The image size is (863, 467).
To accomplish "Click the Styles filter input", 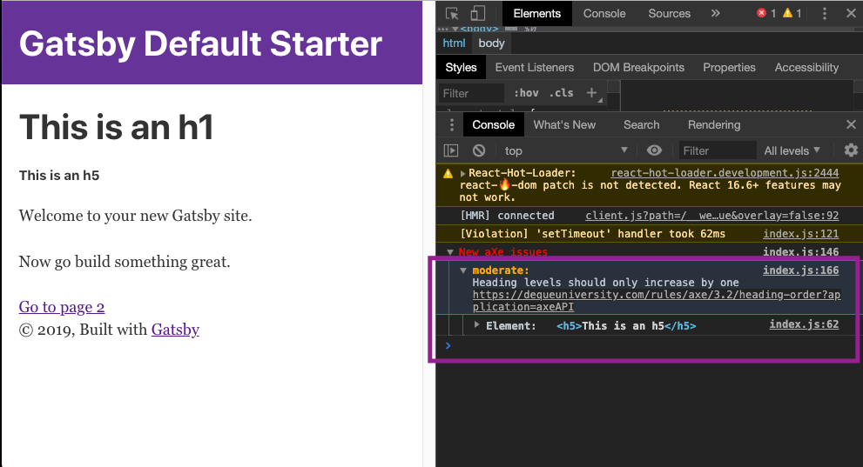I will pos(471,93).
